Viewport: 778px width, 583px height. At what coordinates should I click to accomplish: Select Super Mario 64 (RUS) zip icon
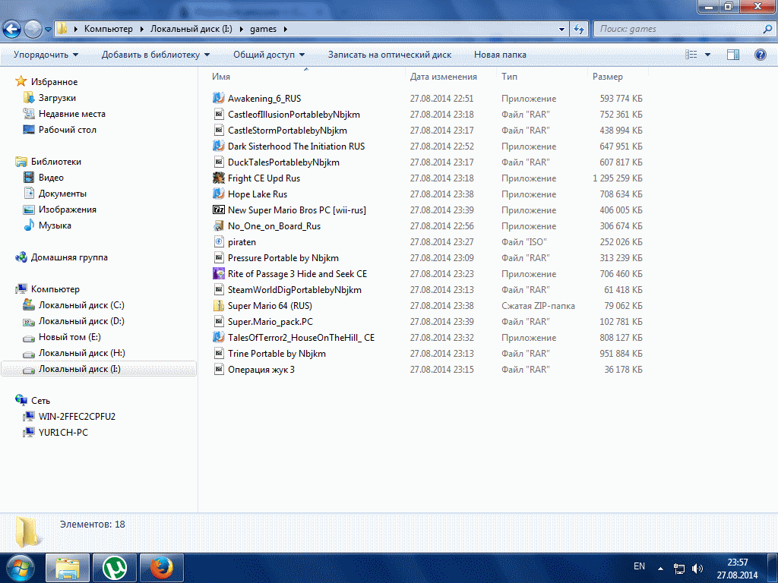219,305
